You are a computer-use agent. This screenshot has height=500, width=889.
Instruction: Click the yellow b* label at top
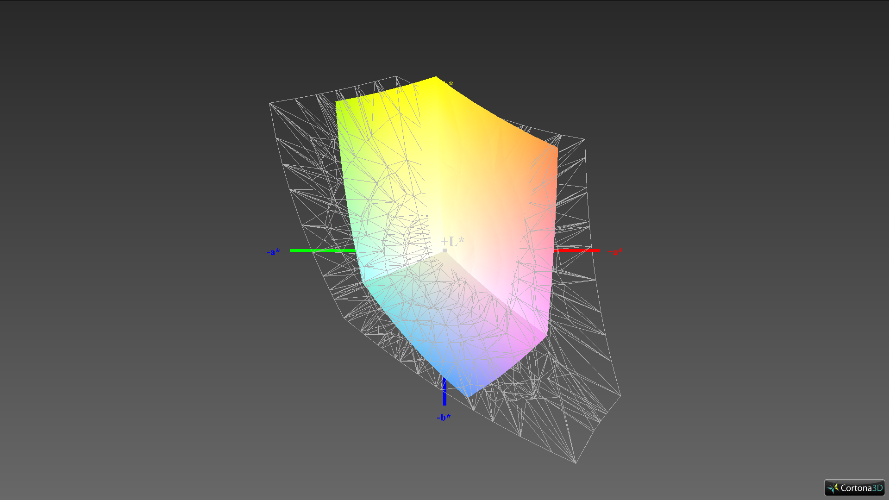pos(450,84)
